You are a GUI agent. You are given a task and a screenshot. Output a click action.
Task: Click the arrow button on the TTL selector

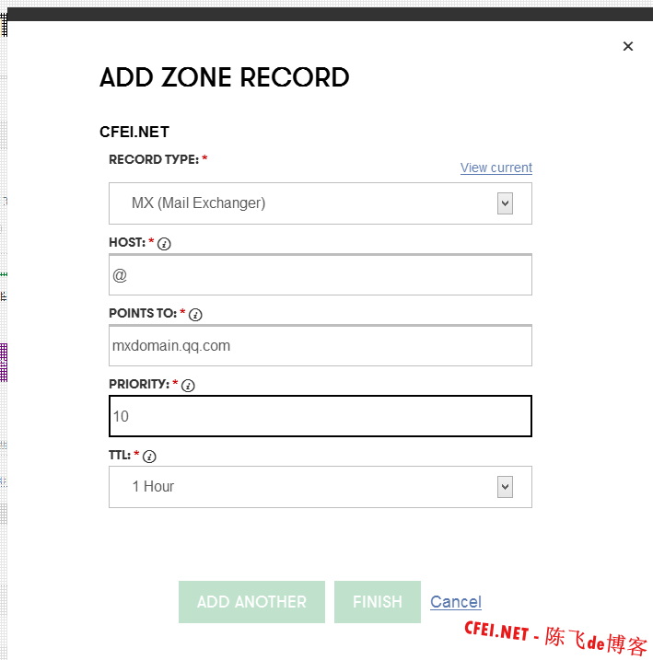click(505, 487)
